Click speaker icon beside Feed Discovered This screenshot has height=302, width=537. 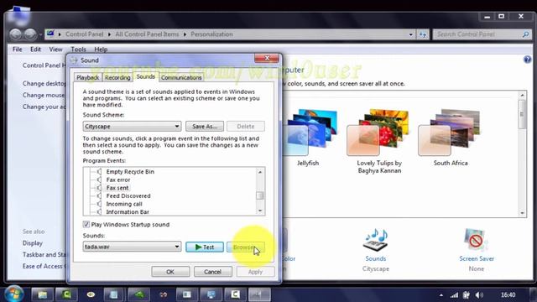pos(99,195)
